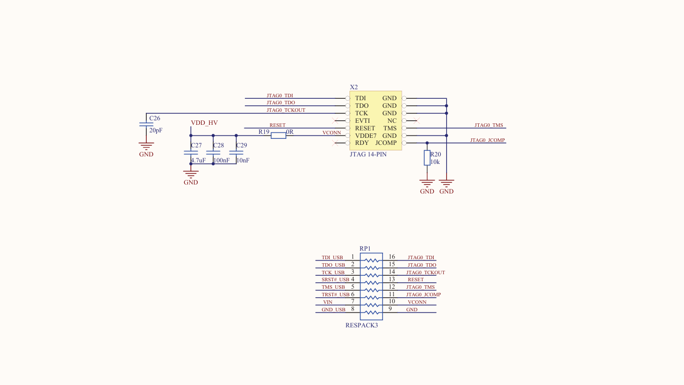
Task: Click JTAG0_TCKOUT net label left of X2
Action: 286,110
